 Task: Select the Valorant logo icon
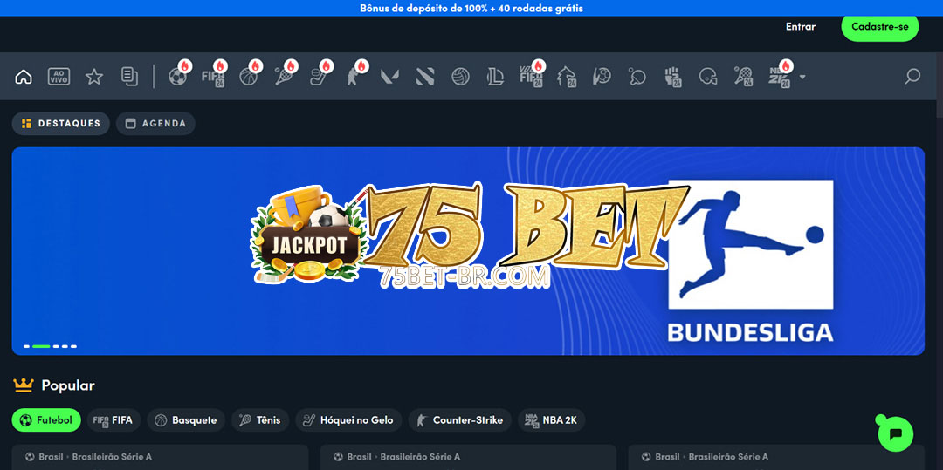point(389,77)
